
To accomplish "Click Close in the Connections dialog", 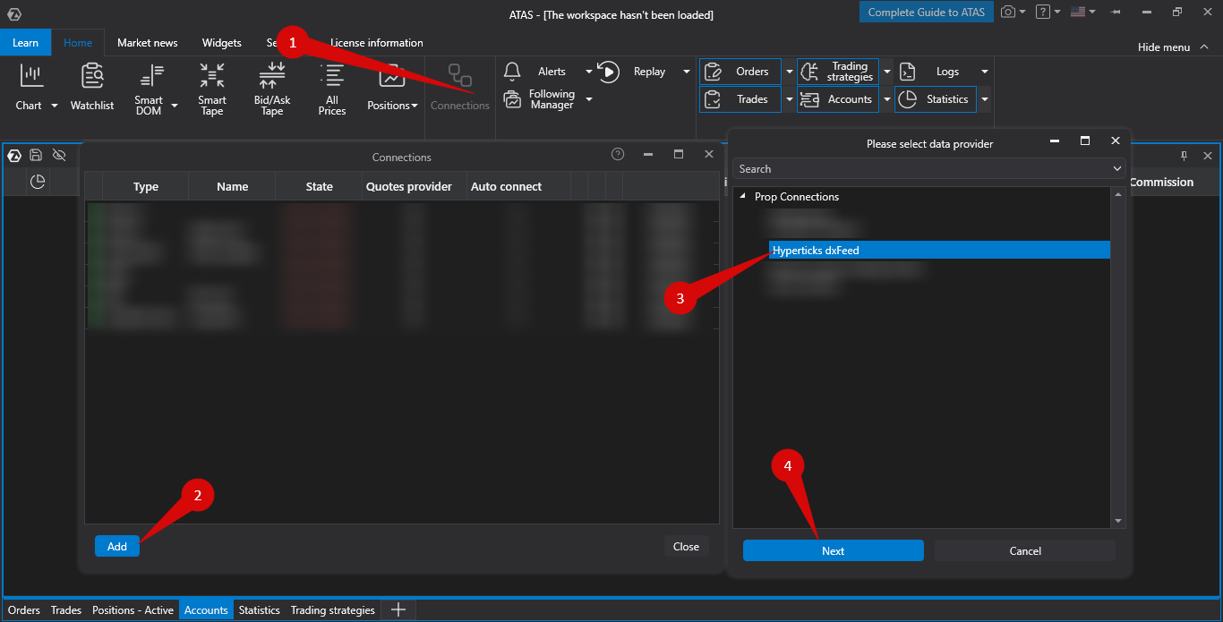I will pyautogui.click(x=686, y=546).
